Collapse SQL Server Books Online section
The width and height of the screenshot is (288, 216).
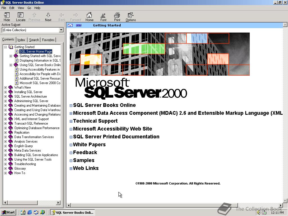71,106
